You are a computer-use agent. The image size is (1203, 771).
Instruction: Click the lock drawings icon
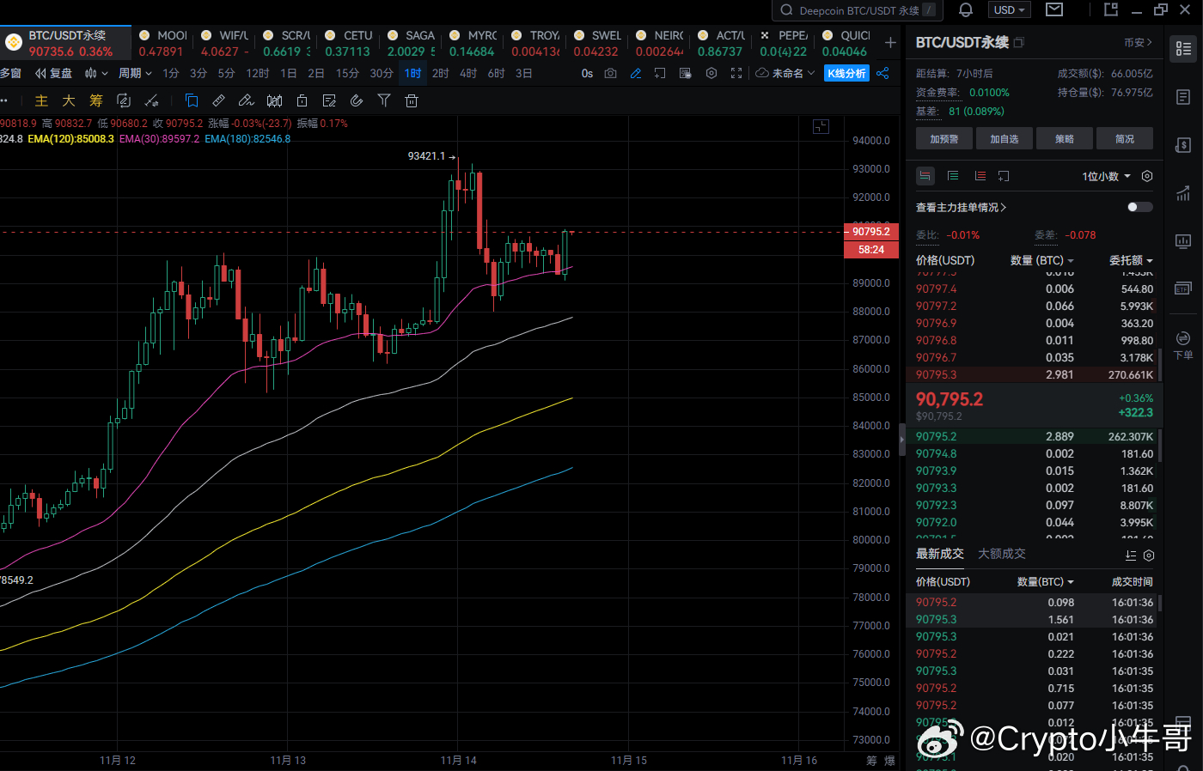[x=302, y=100]
